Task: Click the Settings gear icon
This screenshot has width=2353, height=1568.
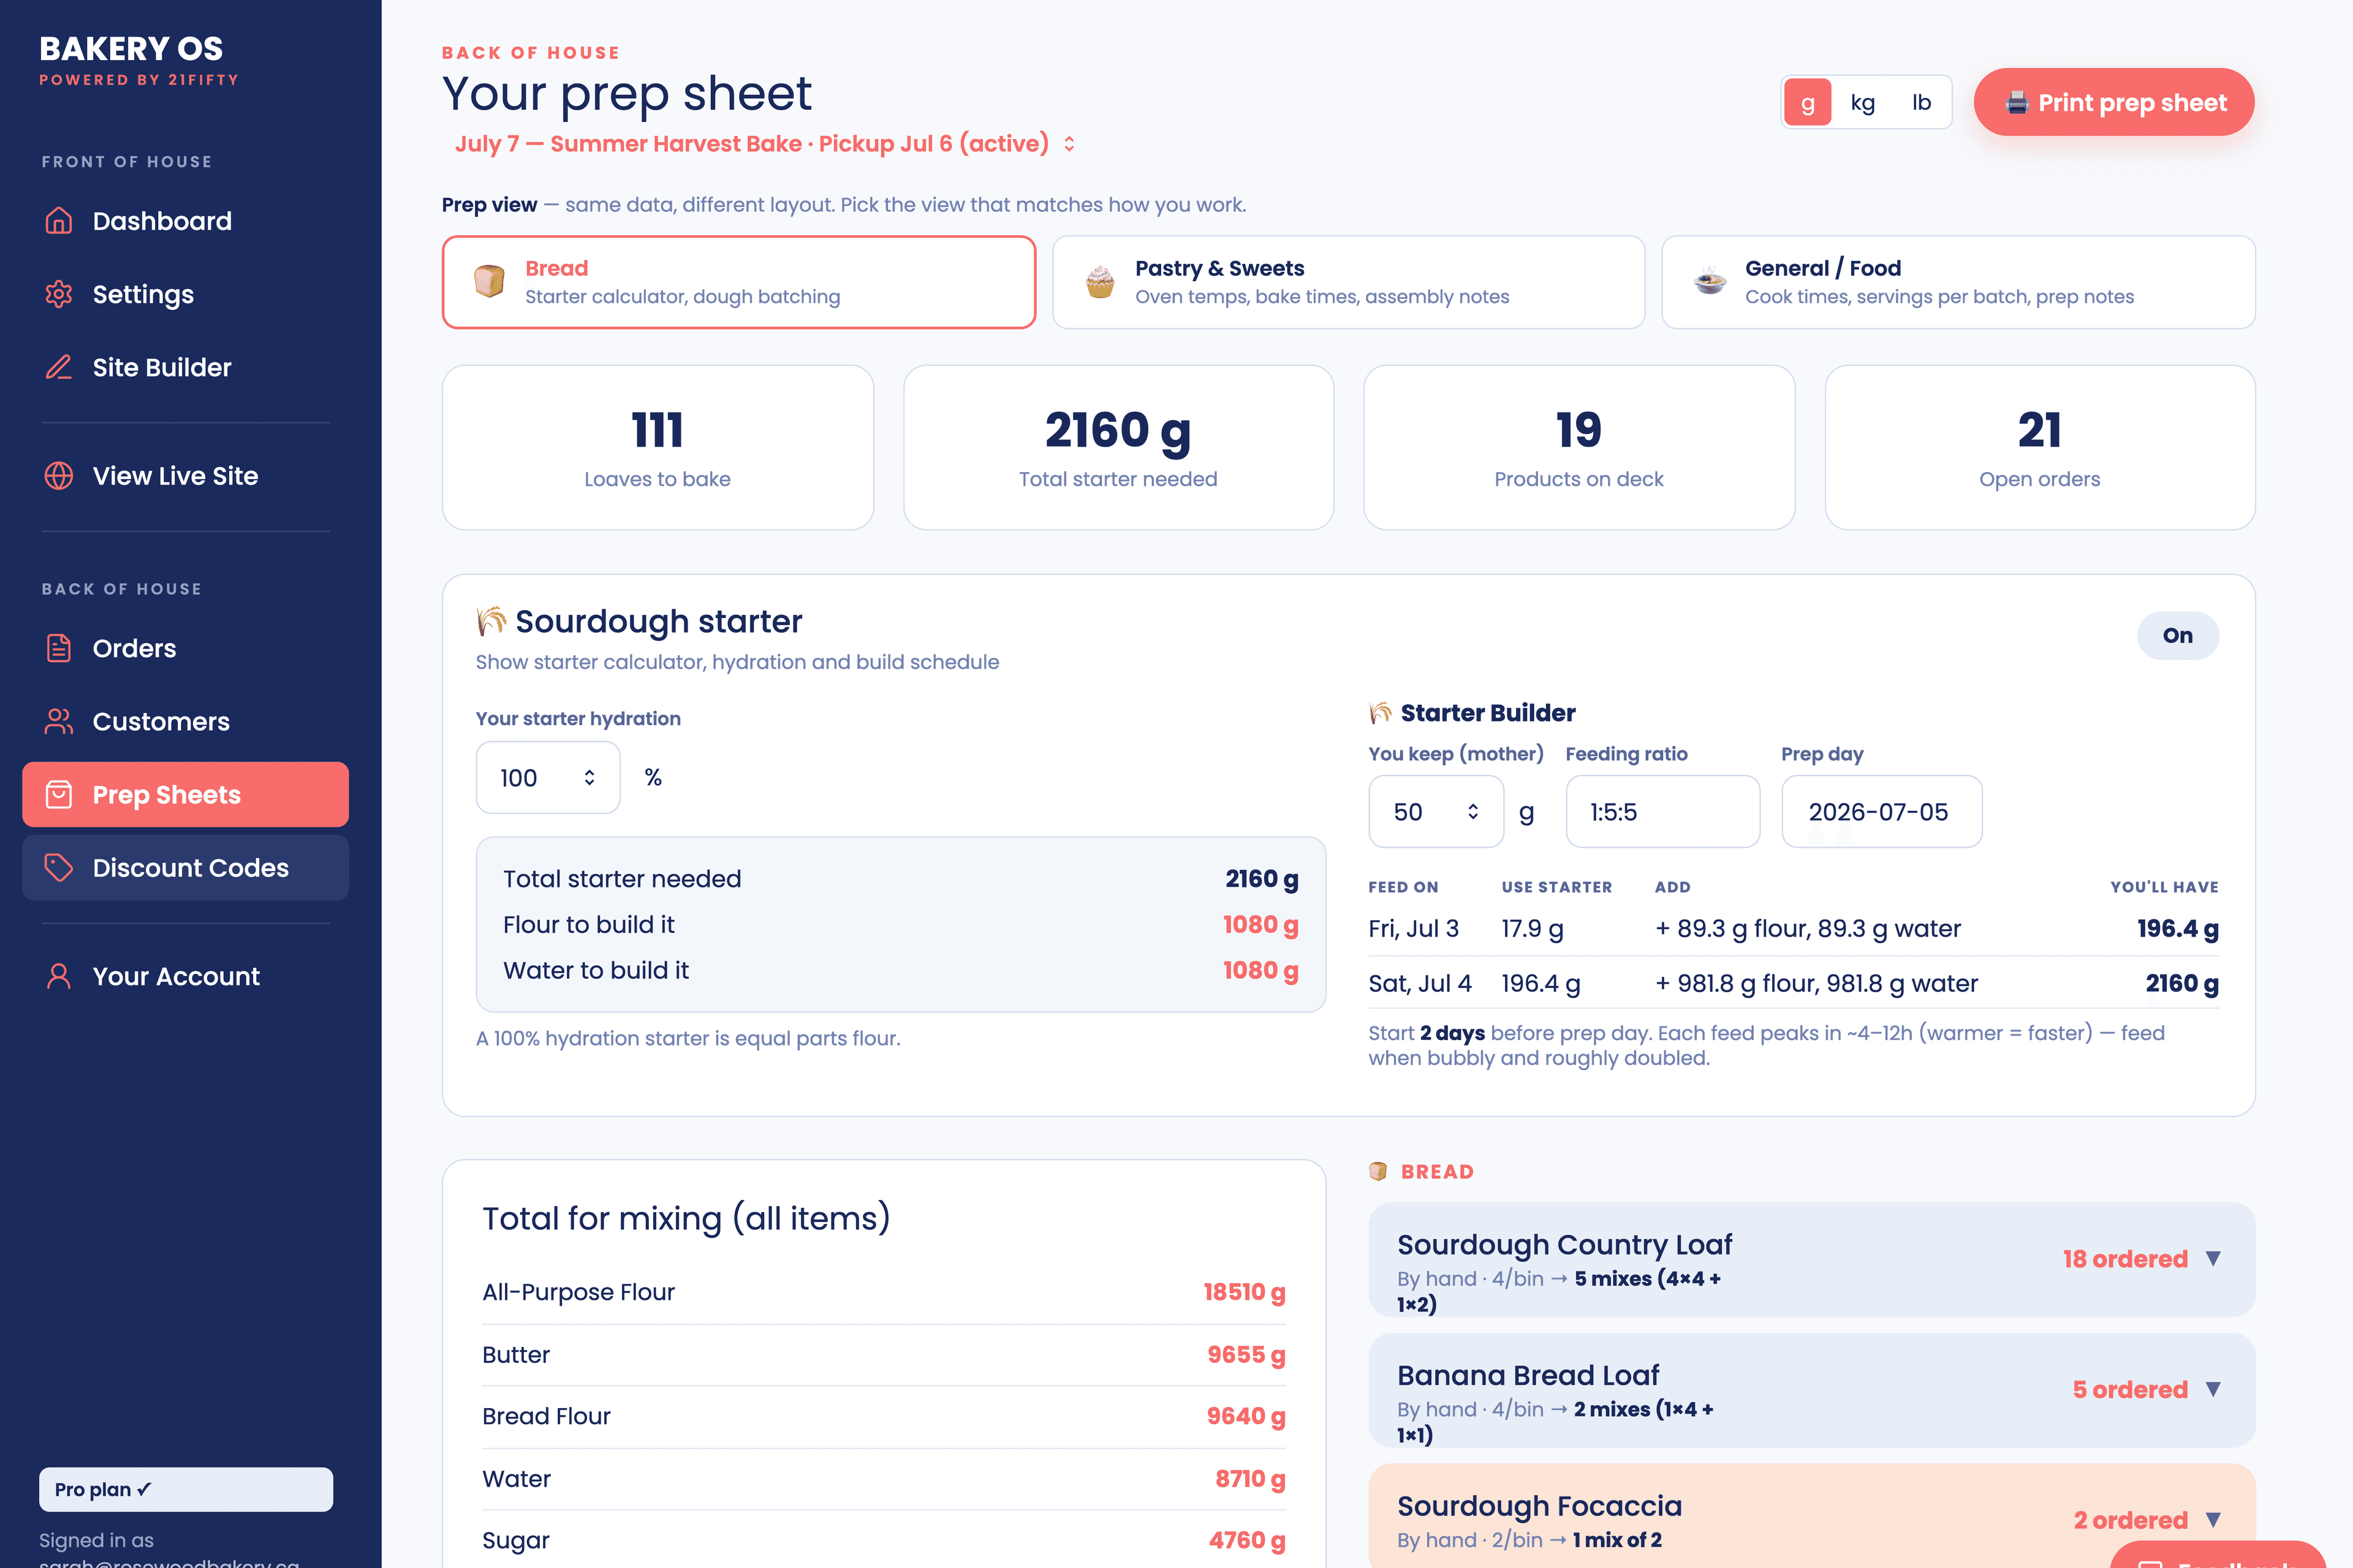Action: (59, 294)
